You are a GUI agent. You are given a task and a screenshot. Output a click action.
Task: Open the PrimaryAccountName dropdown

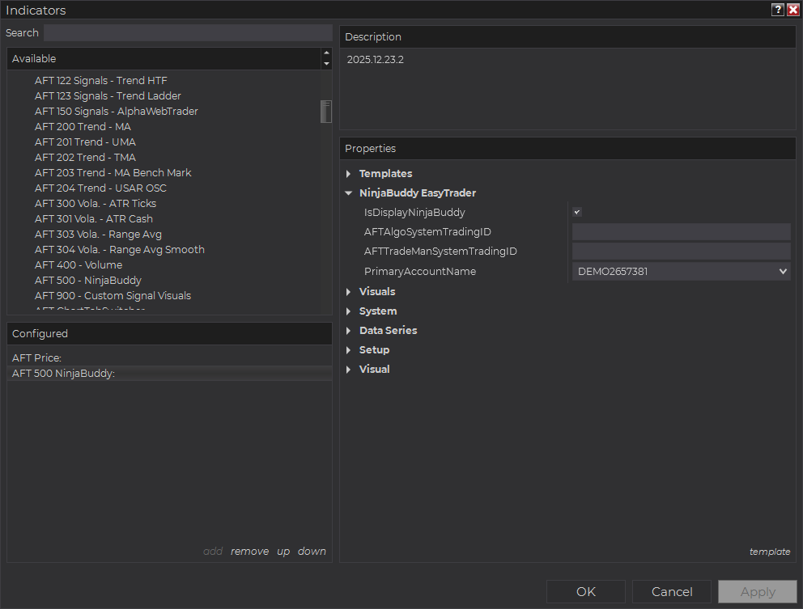pos(681,271)
